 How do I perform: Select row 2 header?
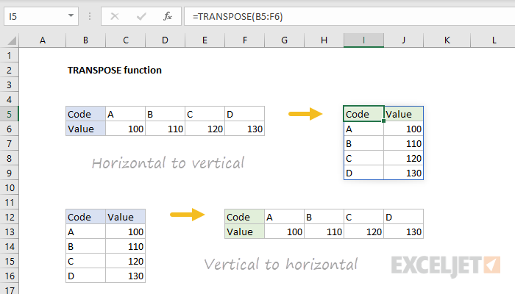(x=9, y=71)
